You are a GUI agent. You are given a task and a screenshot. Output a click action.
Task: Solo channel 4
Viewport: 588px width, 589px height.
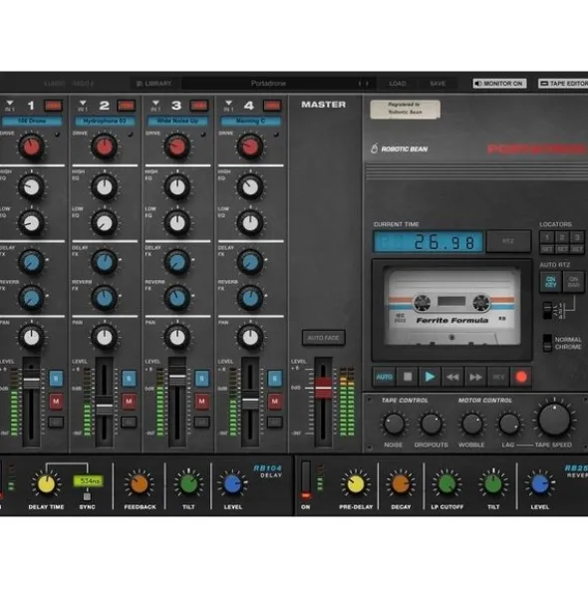point(275,379)
